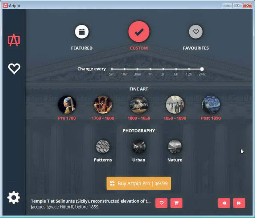Open favourites via sidebar heart icon

(x=14, y=69)
